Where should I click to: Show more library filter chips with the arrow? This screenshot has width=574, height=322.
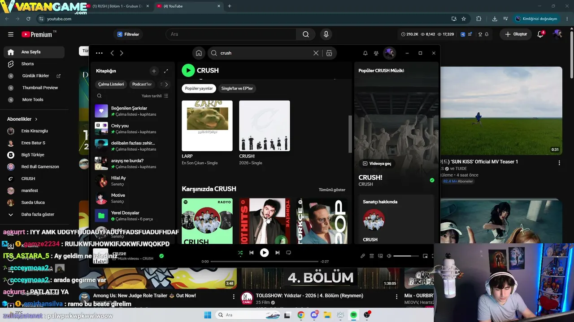click(166, 84)
